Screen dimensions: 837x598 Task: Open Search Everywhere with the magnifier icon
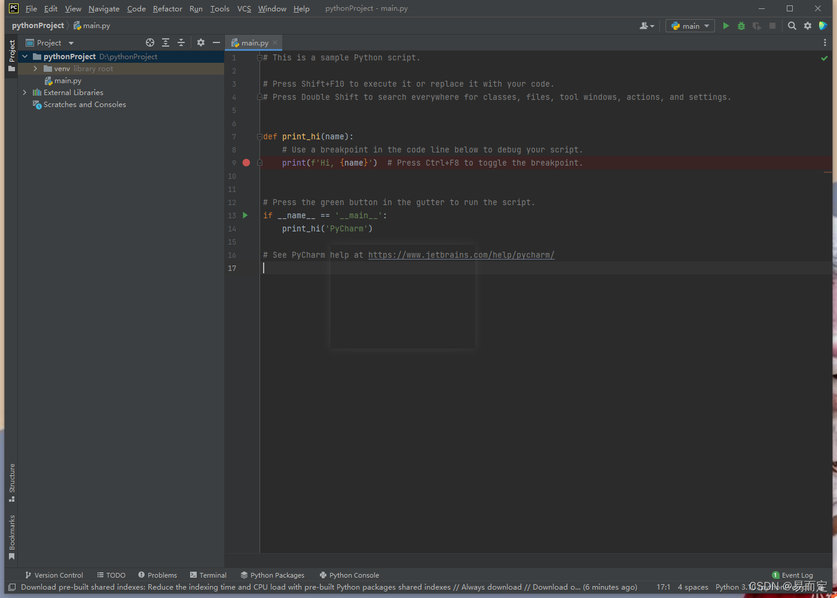click(x=792, y=26)
